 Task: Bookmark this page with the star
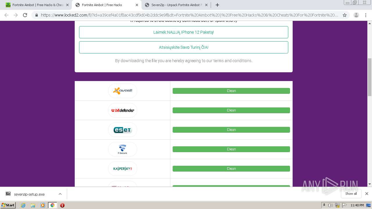click(x=345, y=15)
